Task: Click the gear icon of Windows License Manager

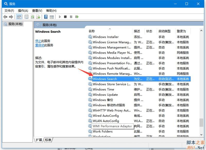Action: (x=90, y=42)
